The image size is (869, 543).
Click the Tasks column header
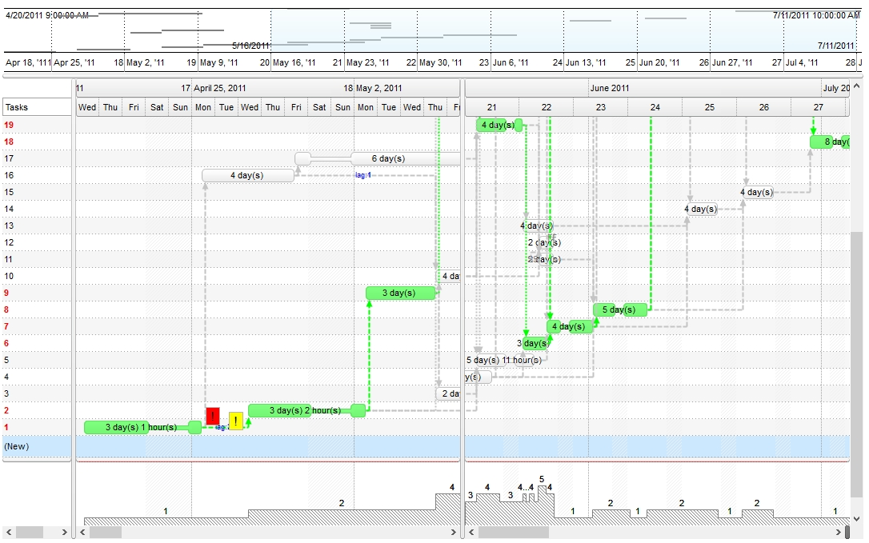click(x=36, y=107)
